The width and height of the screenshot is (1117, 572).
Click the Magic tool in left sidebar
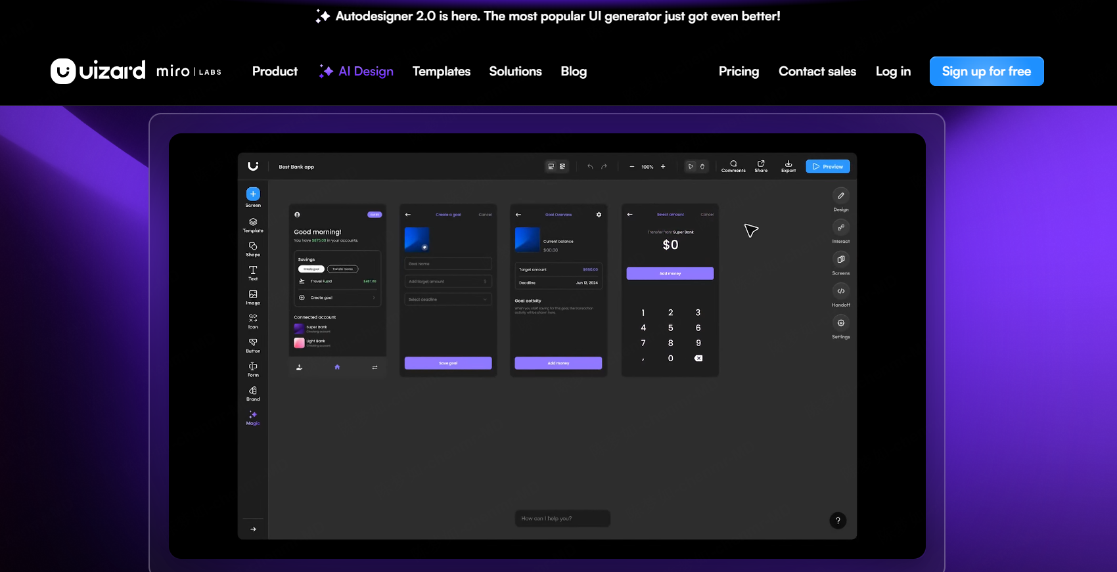pyautogui.click(x=253, y=418)
